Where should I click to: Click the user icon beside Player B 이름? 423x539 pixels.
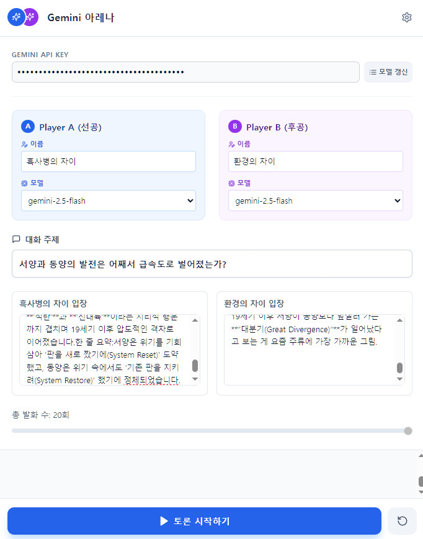pyautogui.click(x=231, y=144)
